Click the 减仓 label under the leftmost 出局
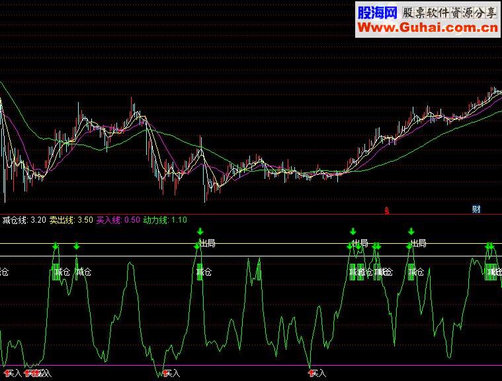Screen dimensions: 502x381 tap(204, 272)
